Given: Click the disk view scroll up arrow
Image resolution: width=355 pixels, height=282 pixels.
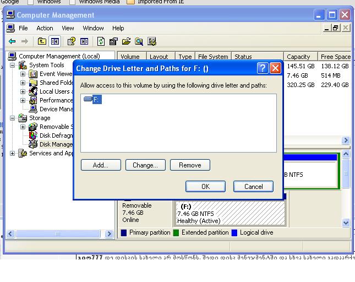Looking at the screenshot, I should pos(346,154).
